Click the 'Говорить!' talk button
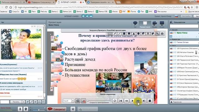This screenshot has height=112, width=199. tap(57, 109)
